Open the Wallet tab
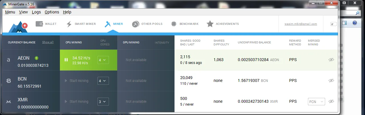Viewport: 365px width, 115px height. point(46,24)
